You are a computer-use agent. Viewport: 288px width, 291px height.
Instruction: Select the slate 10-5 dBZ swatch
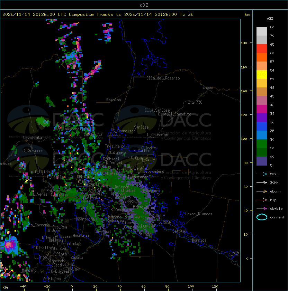coord(262,161)
